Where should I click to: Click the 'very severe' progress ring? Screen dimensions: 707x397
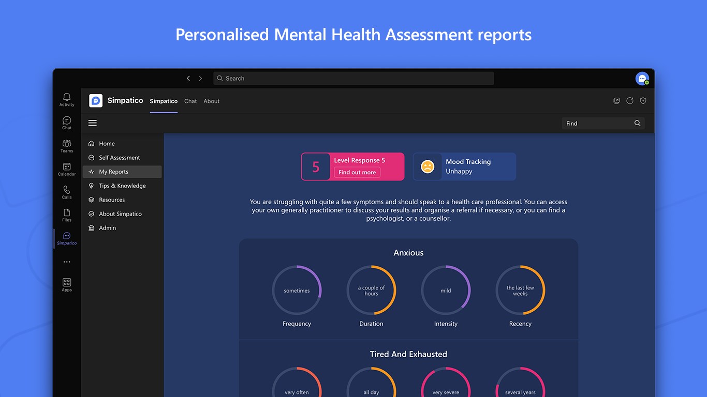(446, 383)
